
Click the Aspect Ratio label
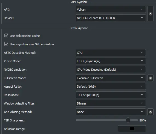click(13, 87)
